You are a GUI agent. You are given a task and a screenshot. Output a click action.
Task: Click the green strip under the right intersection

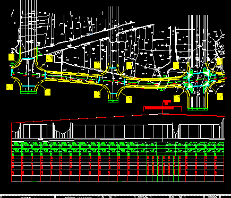[x=198, y=109]
